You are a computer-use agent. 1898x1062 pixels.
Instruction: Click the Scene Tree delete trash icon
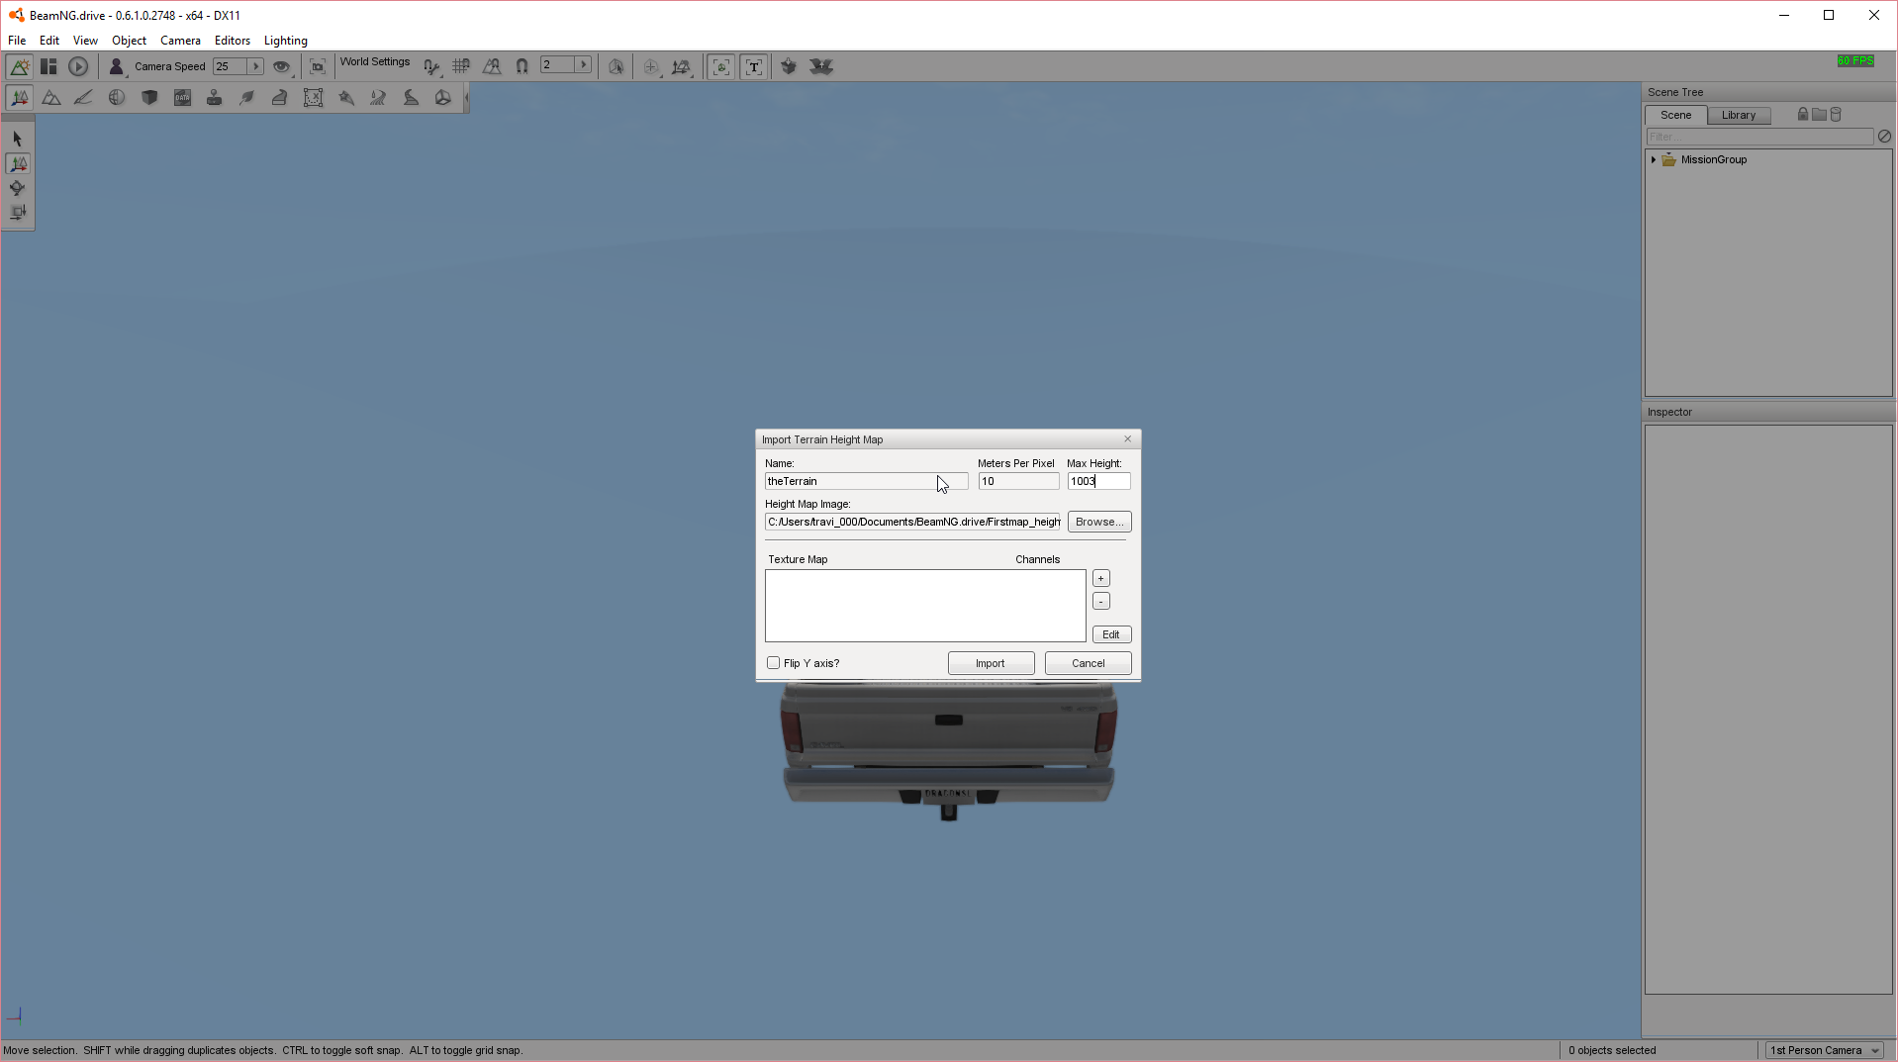pos(1836,114)
